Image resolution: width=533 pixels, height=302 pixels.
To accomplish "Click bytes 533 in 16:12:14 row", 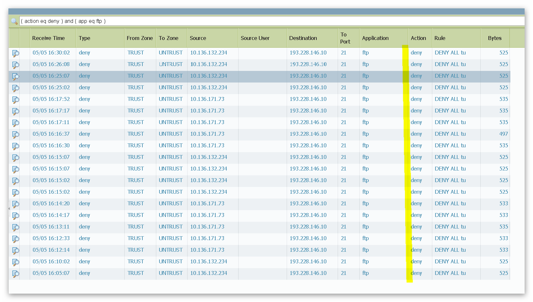I will coord(504,250).
